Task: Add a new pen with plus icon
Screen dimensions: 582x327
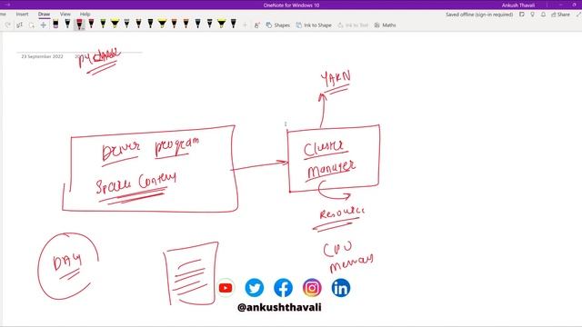Action: (x=245, y=25)
